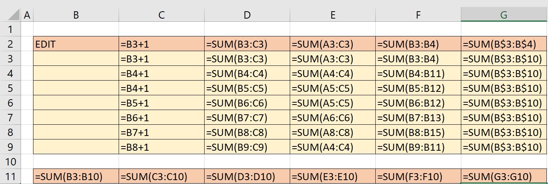This screenshot has width=548, height=184.
Task: Click empty input cell B6
Action: pyautogui.click(x=76, y=103)
